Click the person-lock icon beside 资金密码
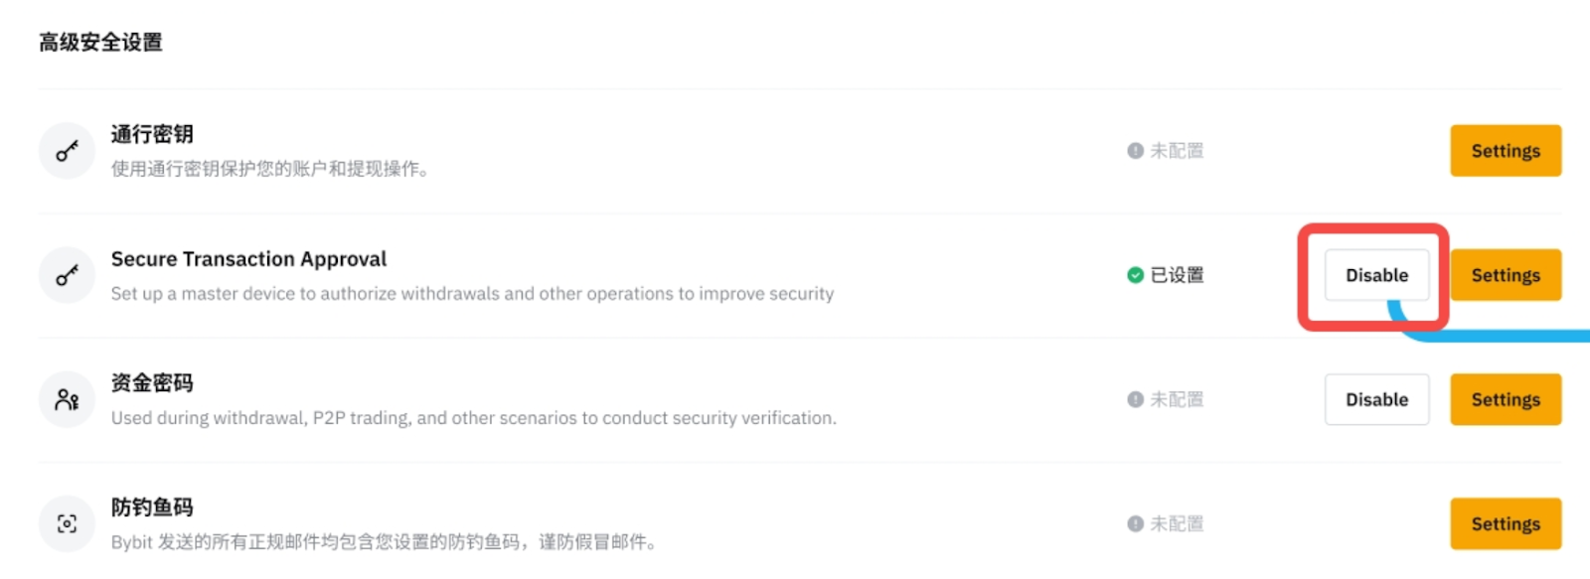 click(x=67, y=399)
